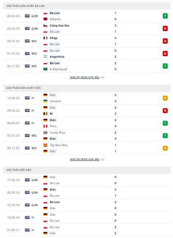Click the competition icon beside 04.12.22 WC
173x238 pixels.
click(x=27, y=41)
